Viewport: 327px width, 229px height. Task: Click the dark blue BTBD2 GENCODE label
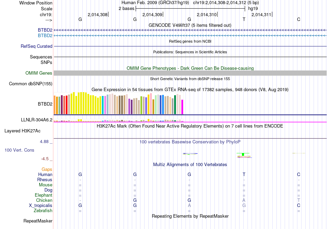[45, 30]
